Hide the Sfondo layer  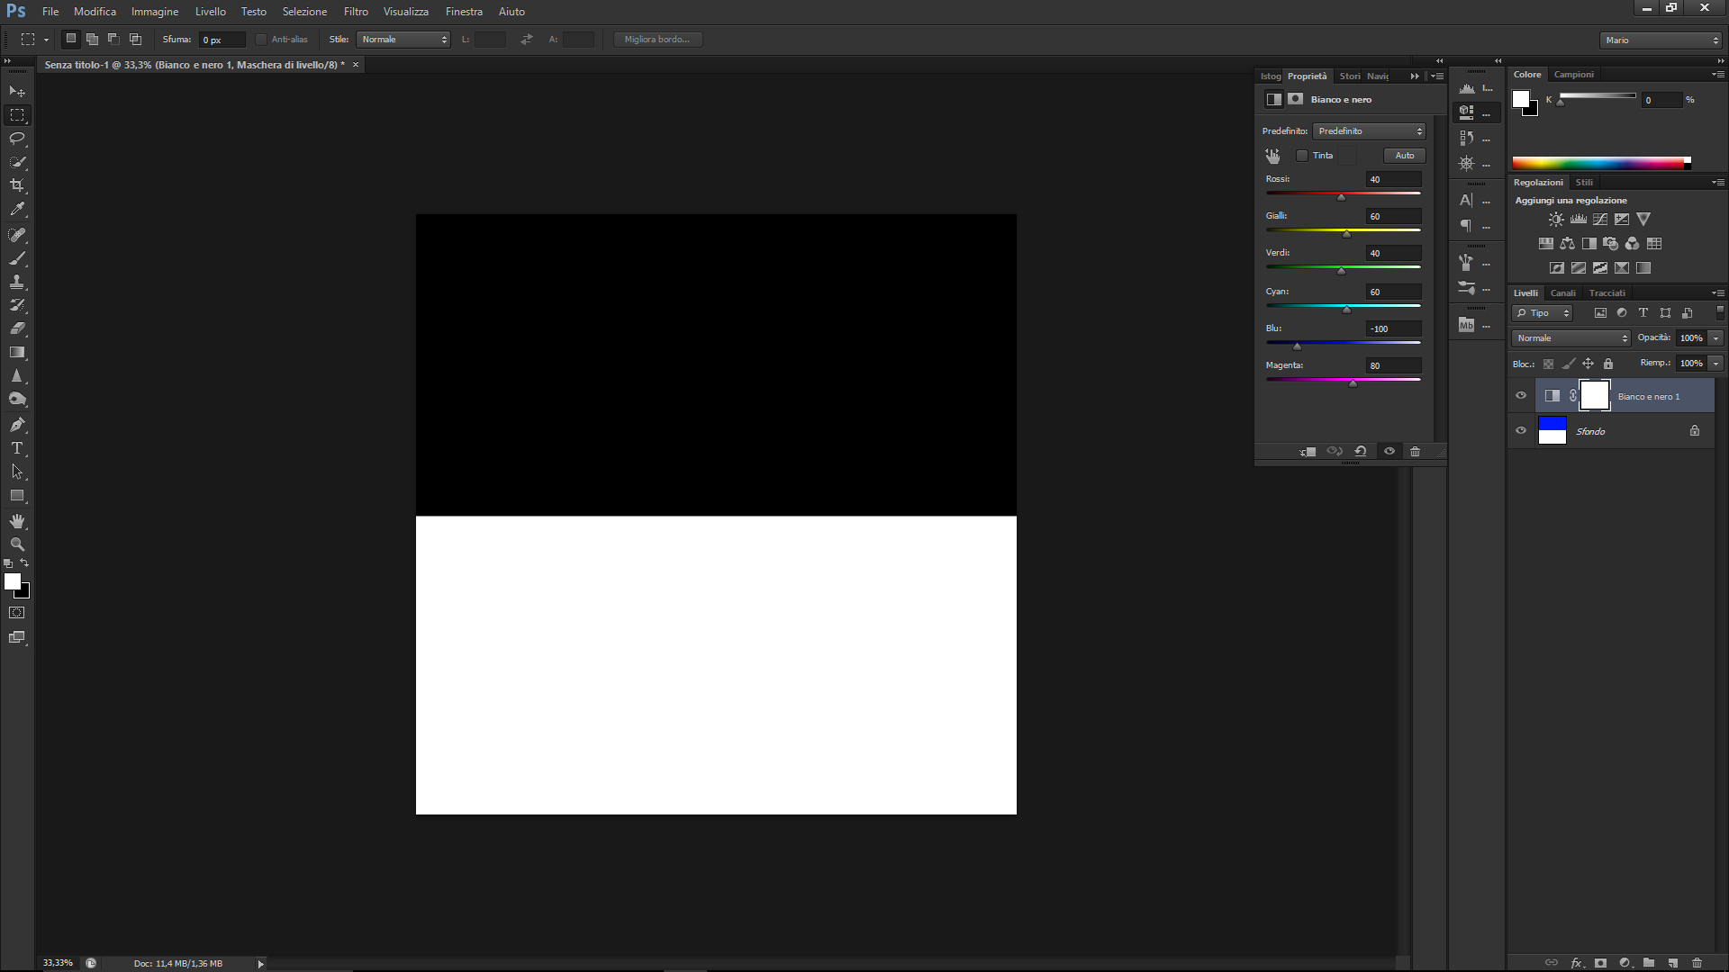point(1522,430)
